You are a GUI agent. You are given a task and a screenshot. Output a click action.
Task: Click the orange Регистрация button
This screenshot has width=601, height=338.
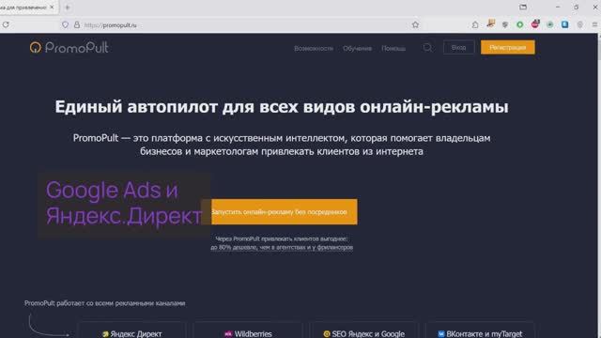508,48
